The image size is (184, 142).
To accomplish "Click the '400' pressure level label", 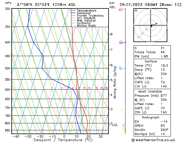I will point(8,42).
